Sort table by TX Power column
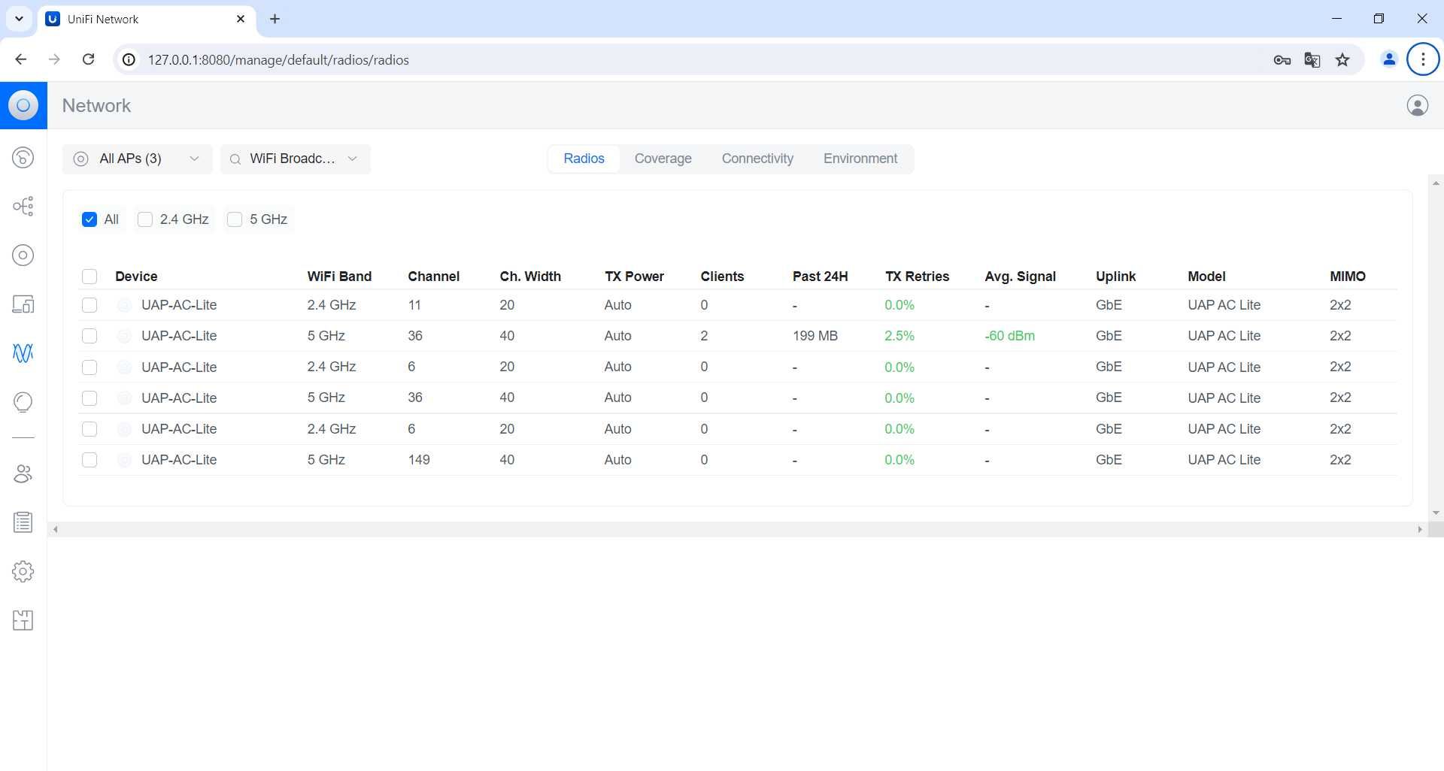The width and height of the screenshot is (1444, 771). (634, 277)
